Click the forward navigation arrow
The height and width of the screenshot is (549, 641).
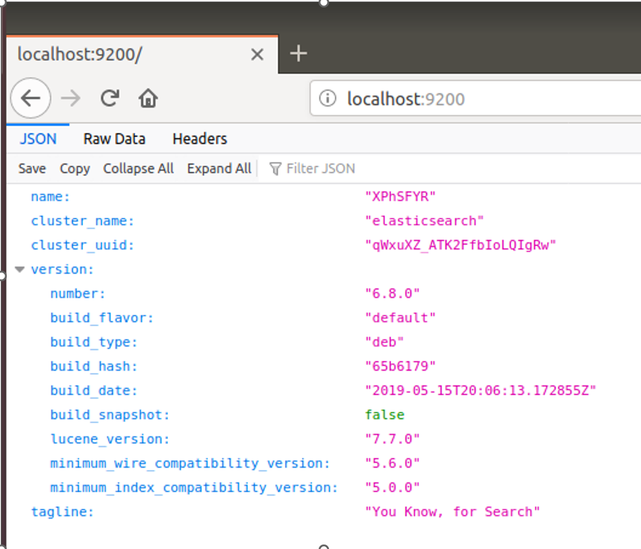[69, 98]
